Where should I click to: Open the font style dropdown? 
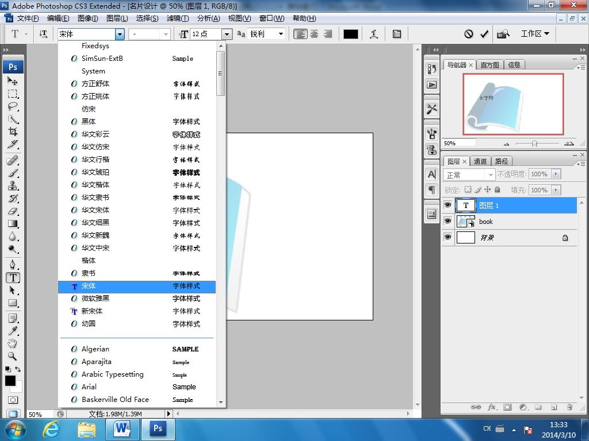tap(166, 34)
